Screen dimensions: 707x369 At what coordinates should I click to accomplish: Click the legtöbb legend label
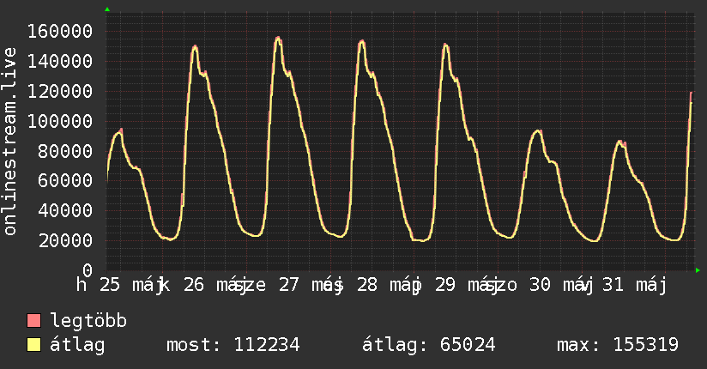[89, 320]
